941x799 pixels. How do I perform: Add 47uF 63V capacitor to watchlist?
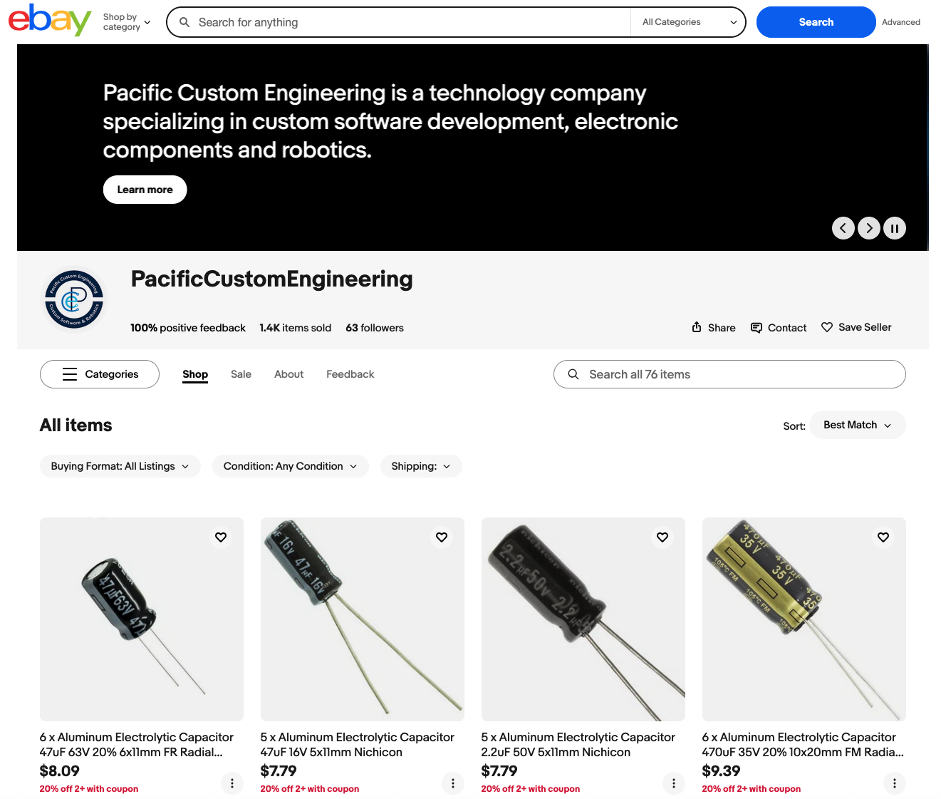221,537
